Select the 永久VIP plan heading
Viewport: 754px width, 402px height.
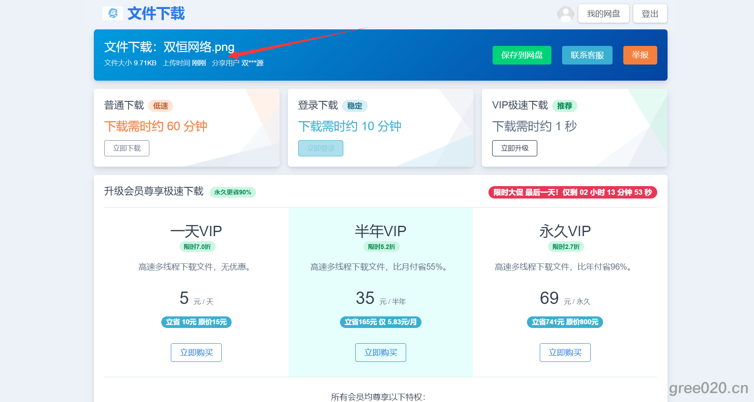coord(565,231)
